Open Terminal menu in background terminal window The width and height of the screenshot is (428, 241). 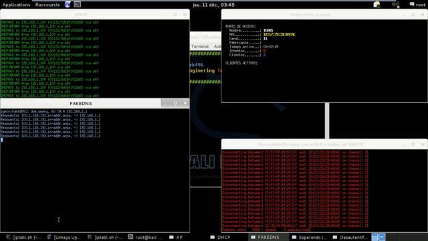coord(200,46)
